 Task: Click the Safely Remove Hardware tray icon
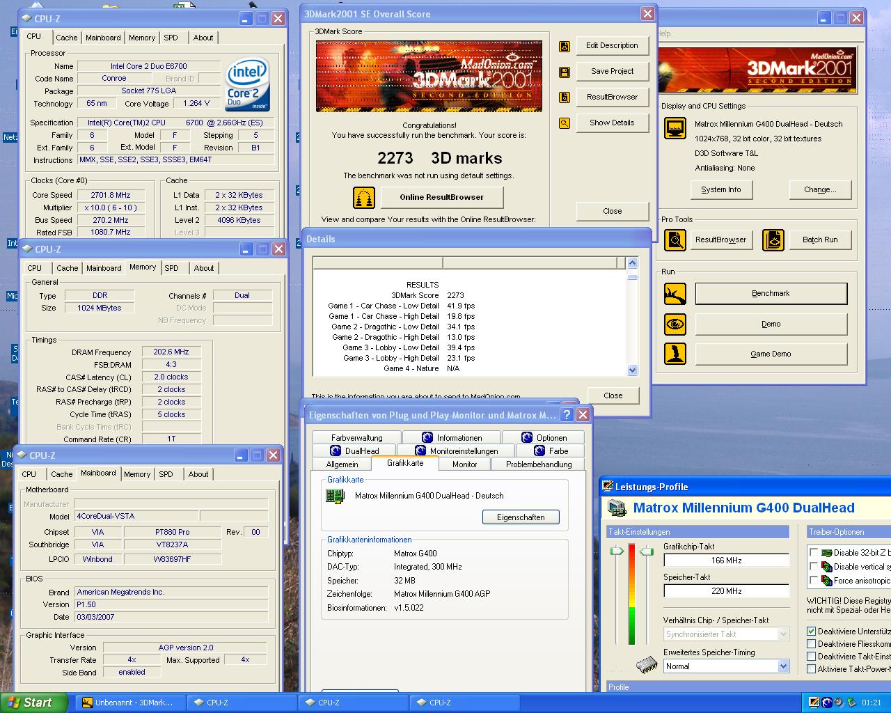[x=851, y=703]
